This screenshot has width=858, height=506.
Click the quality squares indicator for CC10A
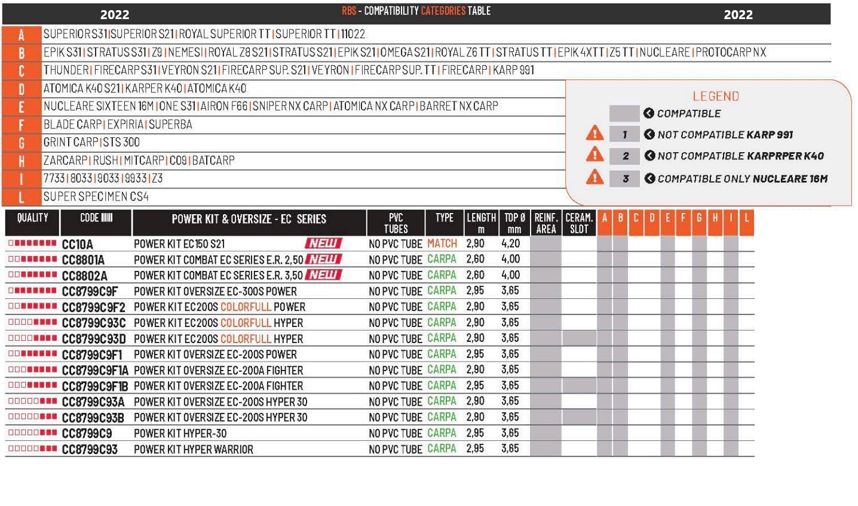pyautogui.click(x=33, y=243)
